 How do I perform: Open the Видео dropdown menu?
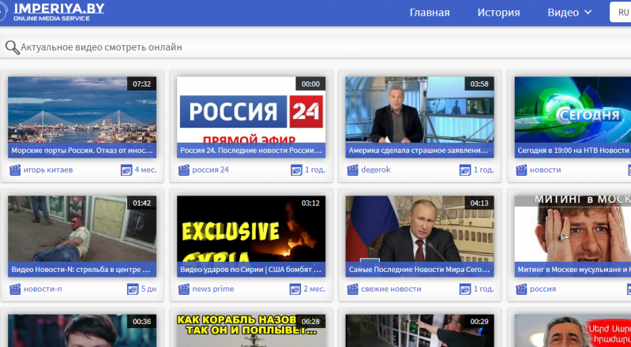569,13
